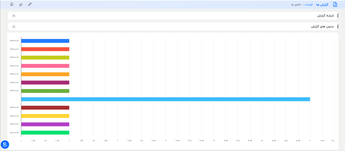Click the dark magenta-purple chart bar
The image size is (345, 151).
[45, 83]
